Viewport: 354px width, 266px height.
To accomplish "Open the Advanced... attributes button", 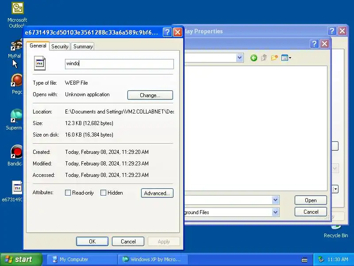I will (x=157, y=193).
